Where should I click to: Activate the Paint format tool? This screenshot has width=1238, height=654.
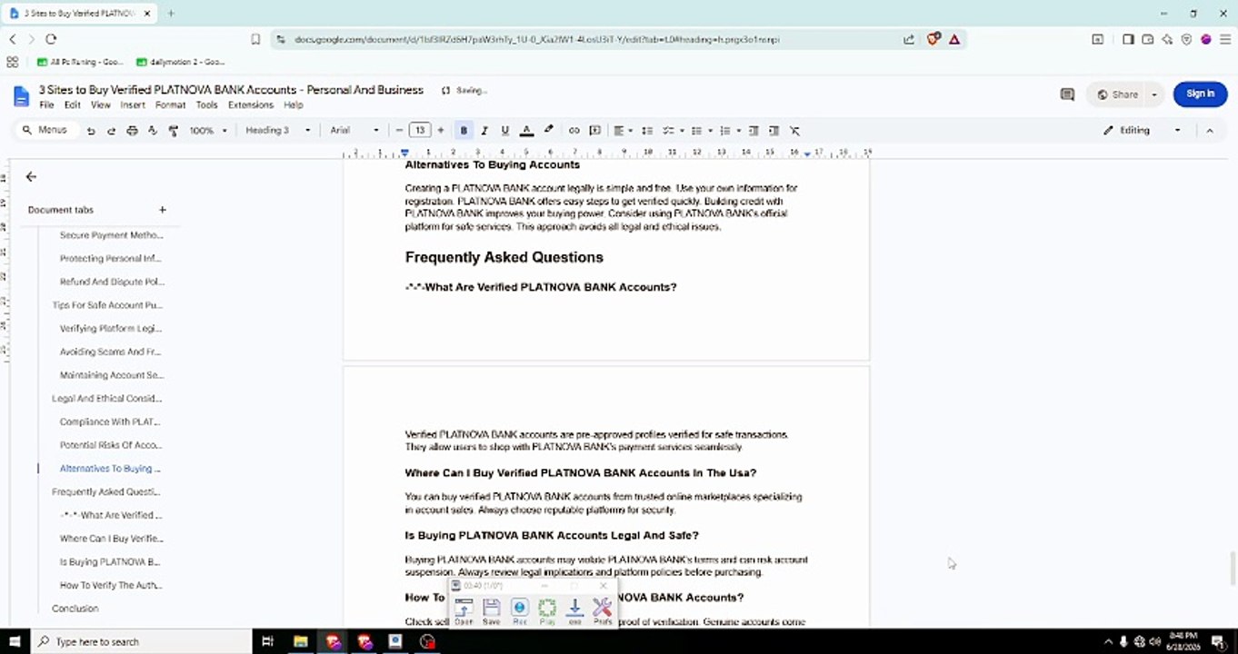[173, 131]
